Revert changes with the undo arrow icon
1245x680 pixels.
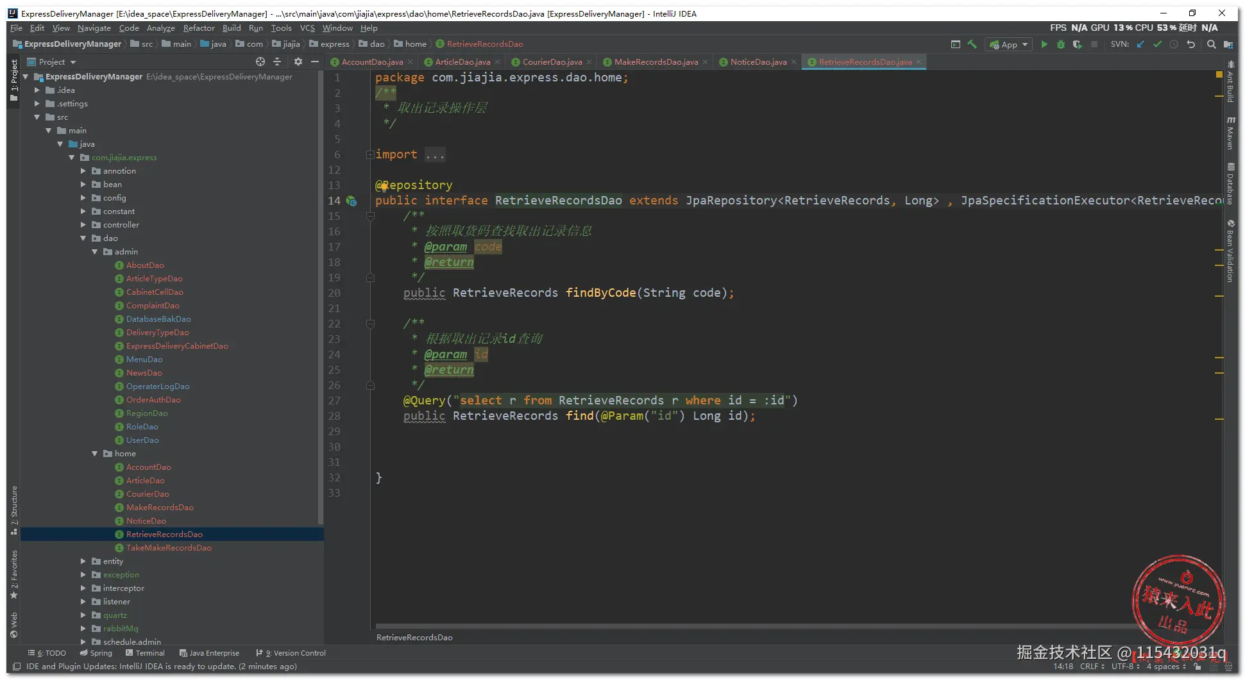tap(1191, 44)
